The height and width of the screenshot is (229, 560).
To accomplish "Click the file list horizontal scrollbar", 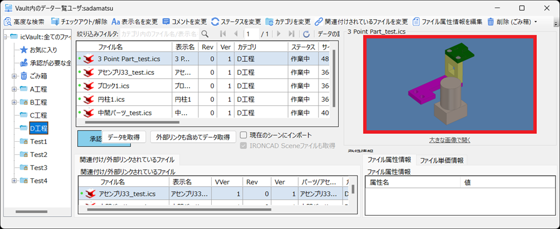I will pyautogui.click(x=132, y=122).
